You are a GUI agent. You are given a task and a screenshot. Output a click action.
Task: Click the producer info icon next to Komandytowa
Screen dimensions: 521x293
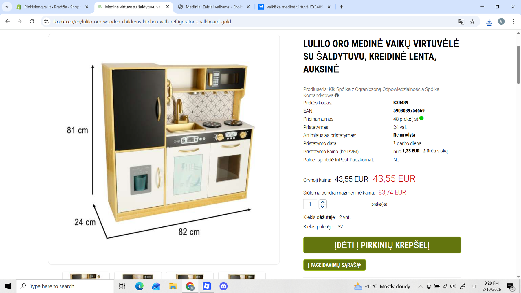(x=337, y=95)
